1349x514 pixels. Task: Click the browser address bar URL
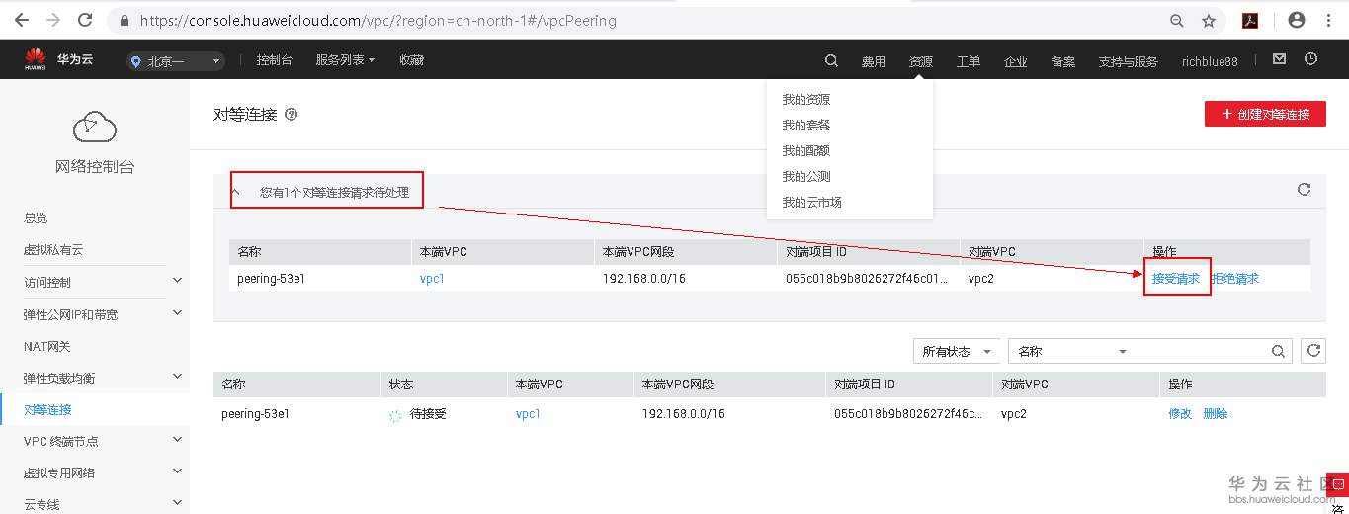379,20
